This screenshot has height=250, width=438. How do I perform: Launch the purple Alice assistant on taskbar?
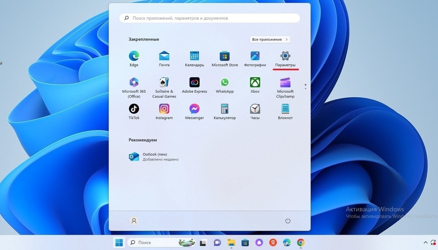259,242
